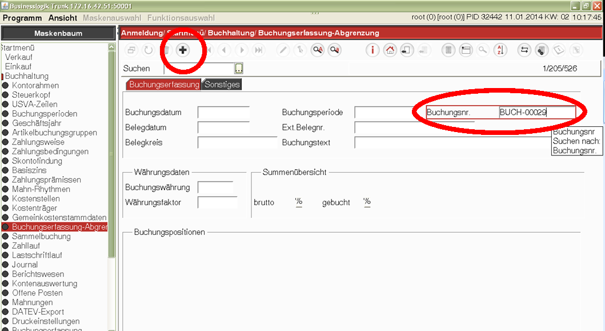Open the Programm menu
605x331 pixels.
click(x=22, y=18)
